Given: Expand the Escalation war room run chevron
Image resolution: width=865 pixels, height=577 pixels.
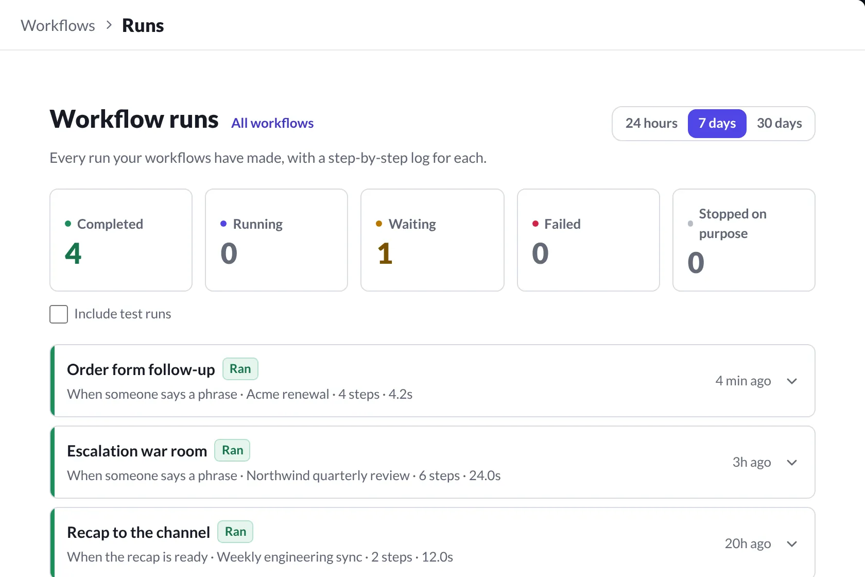Looking at the screenshot, I should (792, 463).
